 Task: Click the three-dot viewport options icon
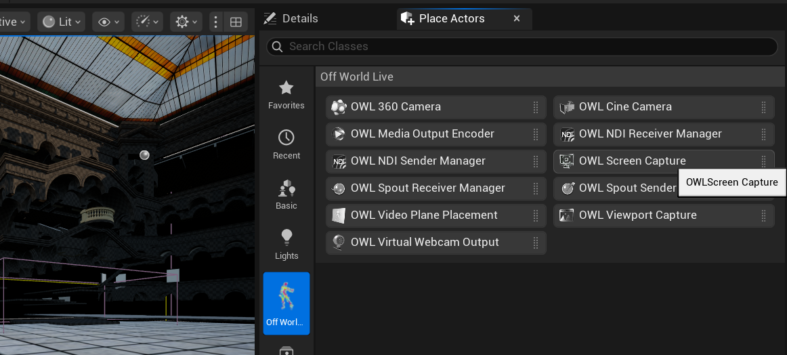point(216,22)
